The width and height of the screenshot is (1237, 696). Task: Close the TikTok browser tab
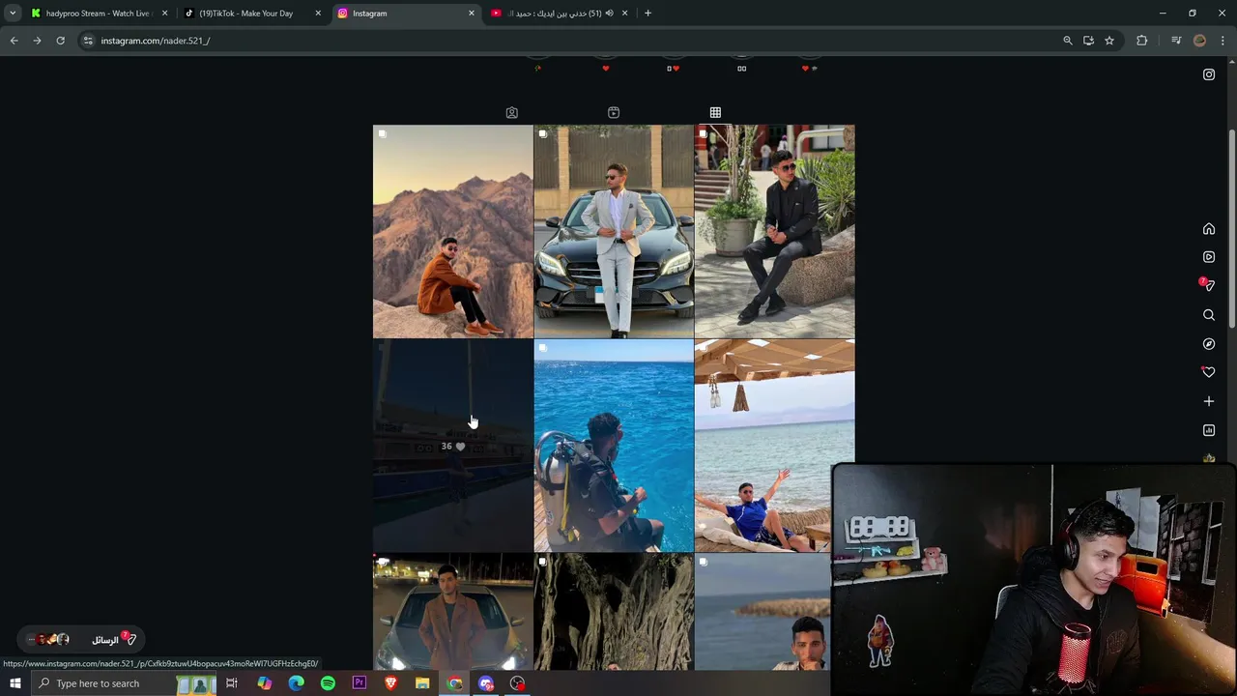(x=318, y=14)
